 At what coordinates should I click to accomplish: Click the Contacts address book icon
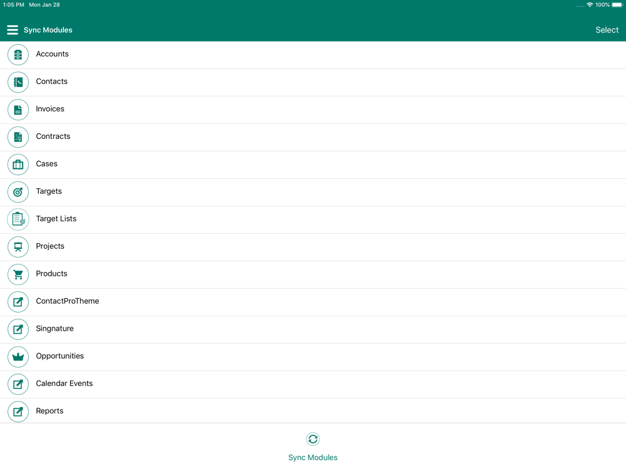click(x=18, y=82)
